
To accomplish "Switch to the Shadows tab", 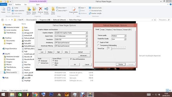I will tap(109, 30).
